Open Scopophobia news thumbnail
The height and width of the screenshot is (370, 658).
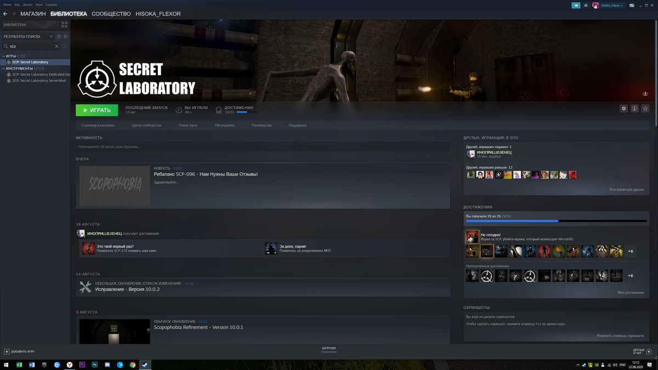115,186
